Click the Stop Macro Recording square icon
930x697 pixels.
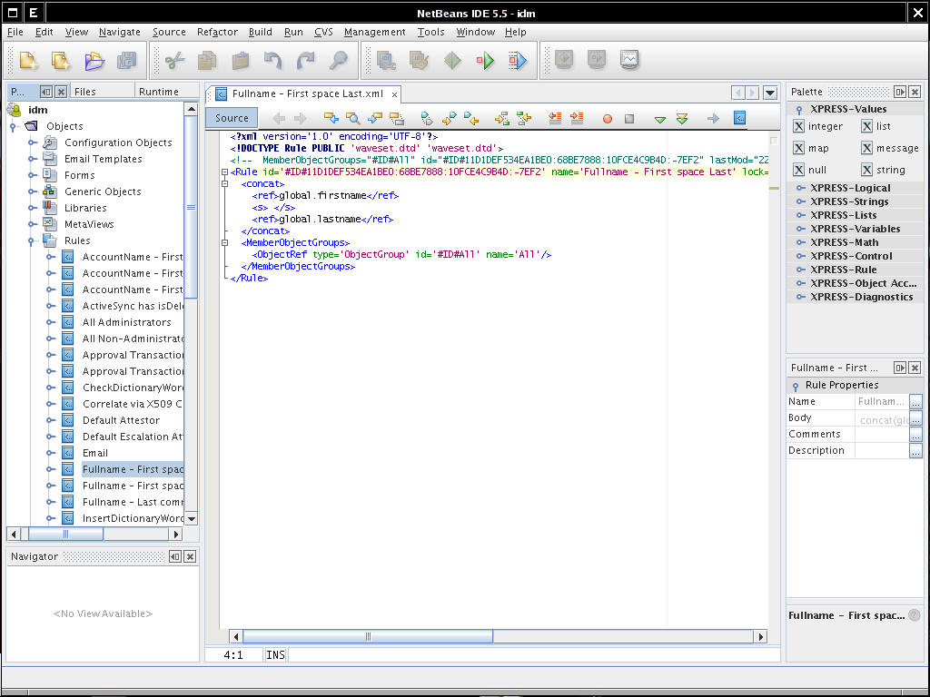[629, 119]
